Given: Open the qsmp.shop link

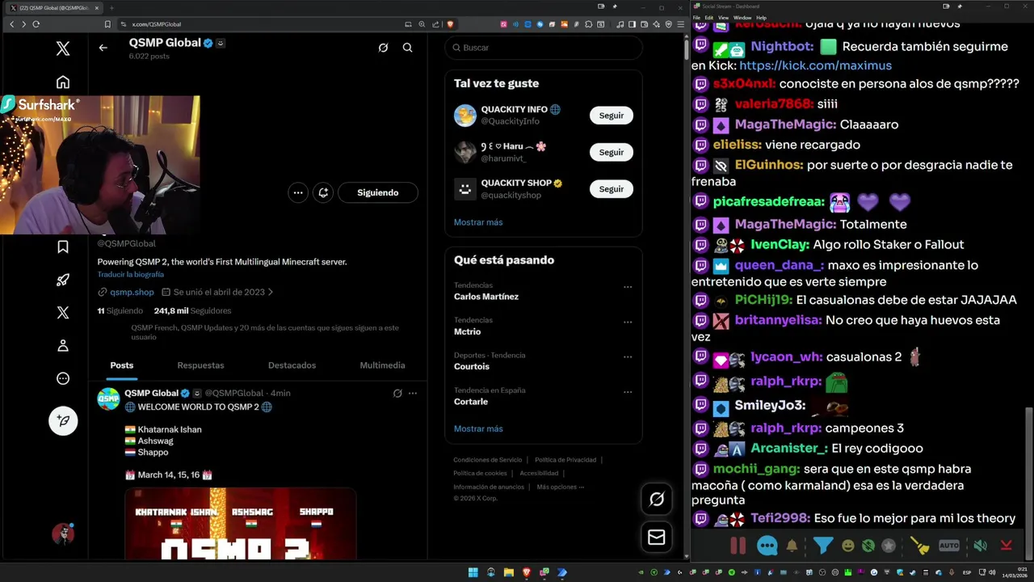Looking at the screenshot, I should 132,293.
